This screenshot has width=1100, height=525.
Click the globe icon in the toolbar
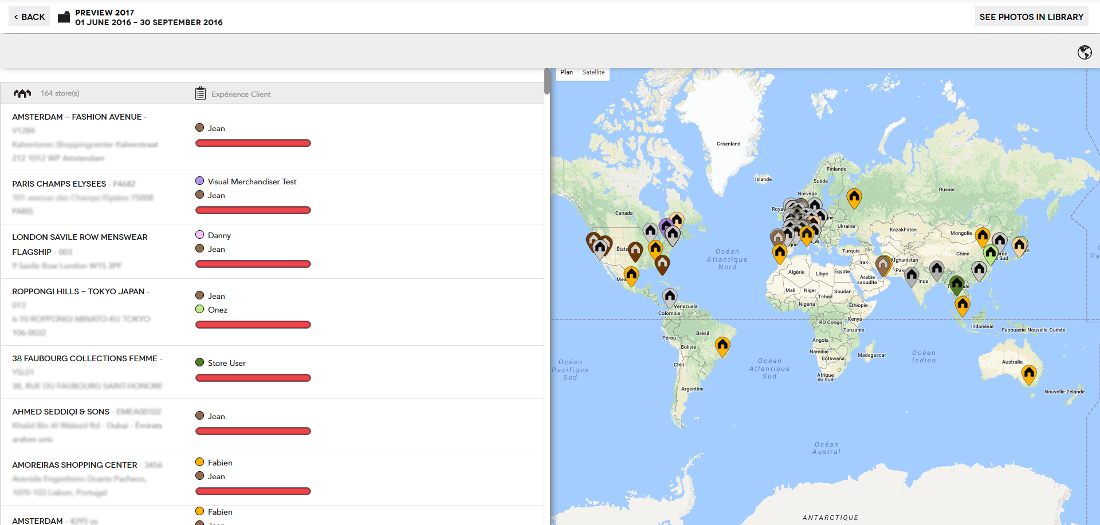(x=1084, y=52)
